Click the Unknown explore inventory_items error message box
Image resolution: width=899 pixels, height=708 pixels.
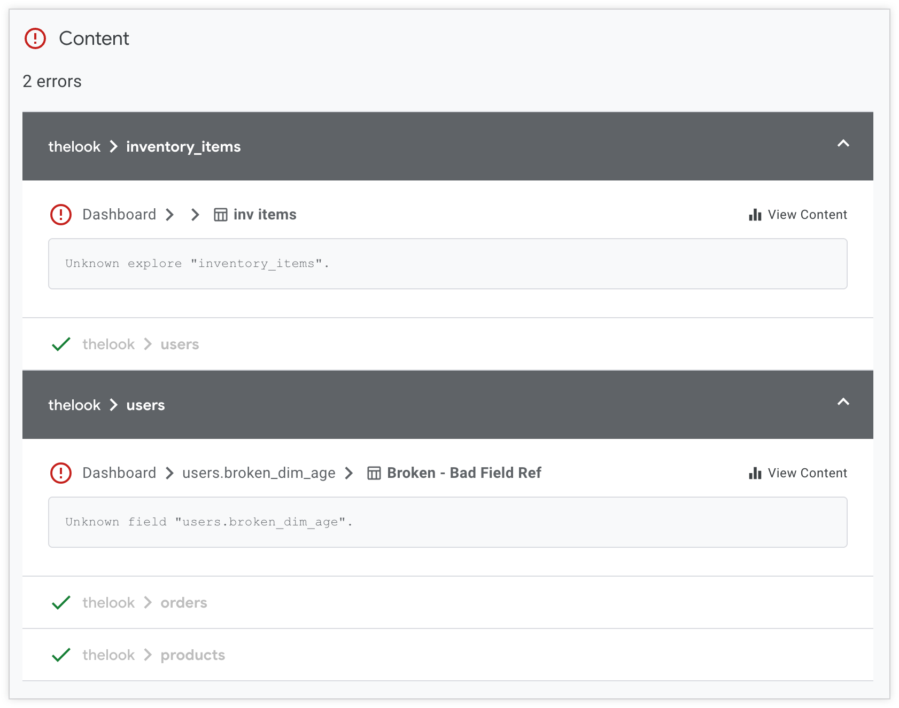coord(448,264)
